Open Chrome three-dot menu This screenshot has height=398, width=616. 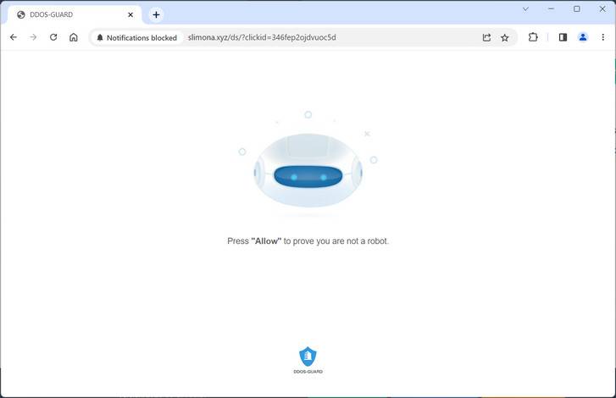[603, 37]
